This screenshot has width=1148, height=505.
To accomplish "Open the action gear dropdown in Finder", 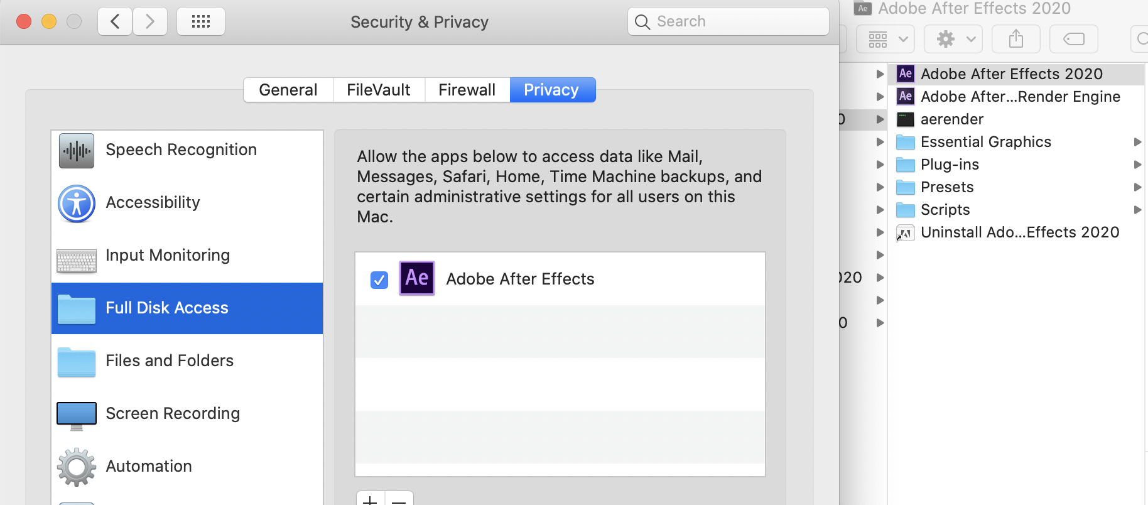I will 952,38.
